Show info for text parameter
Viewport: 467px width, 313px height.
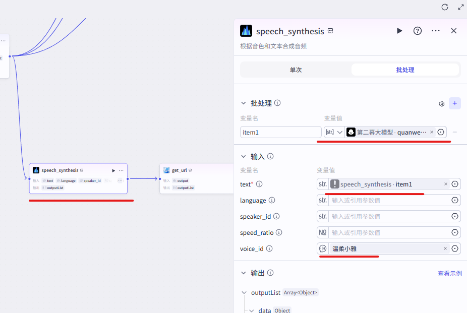point(259,184)
